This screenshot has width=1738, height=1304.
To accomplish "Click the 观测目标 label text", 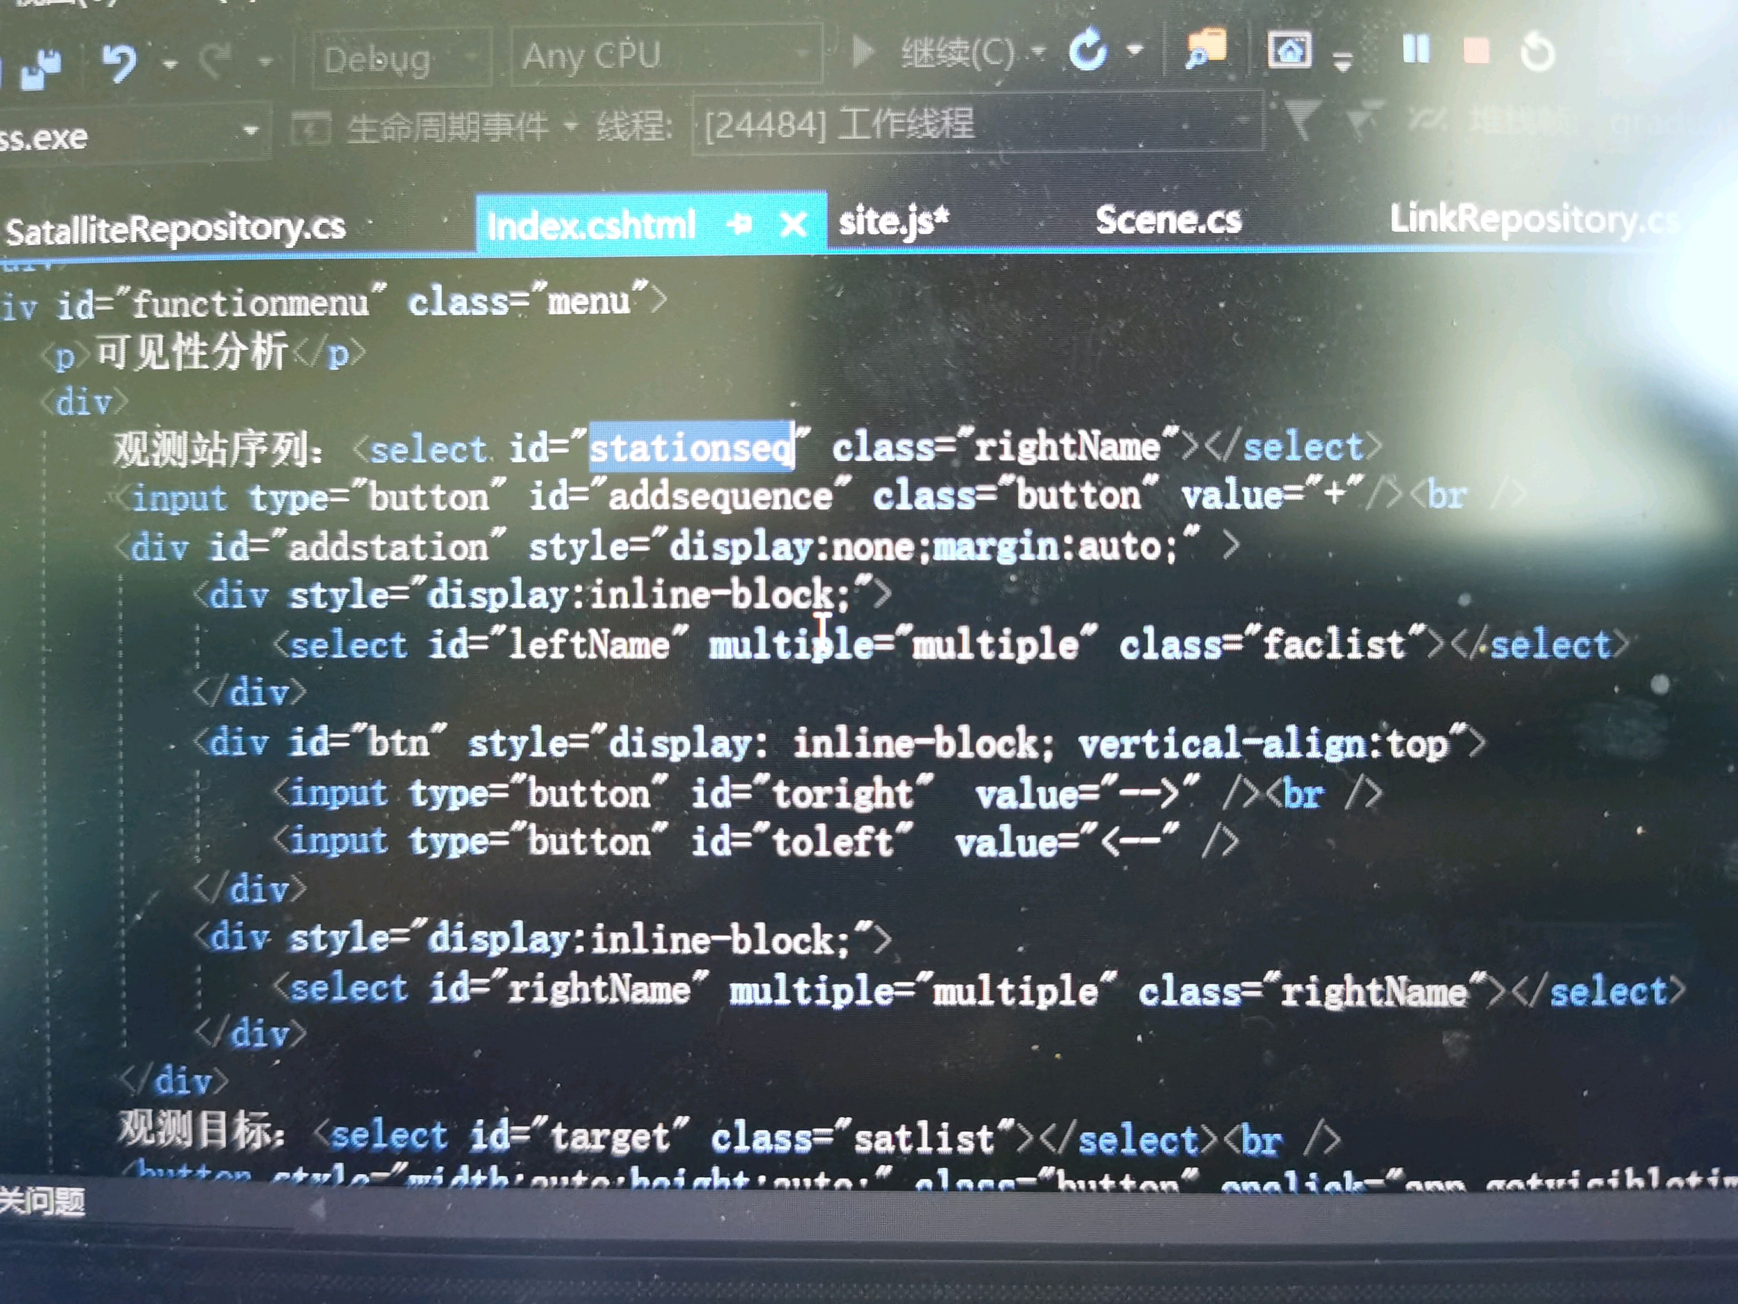I will [x=201, y=1131].
